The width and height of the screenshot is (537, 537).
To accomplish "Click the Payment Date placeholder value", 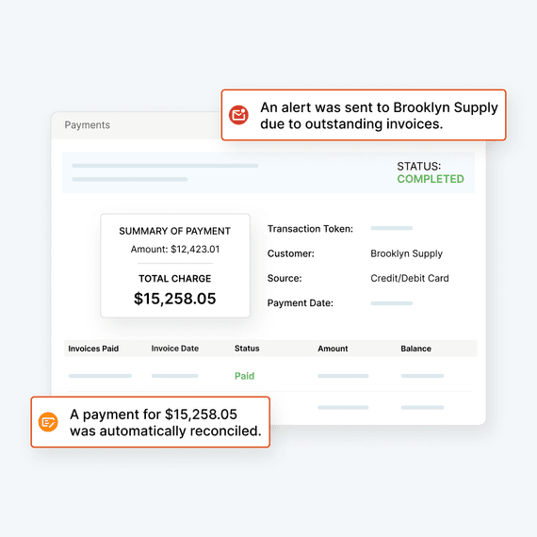I will [392, 303].
